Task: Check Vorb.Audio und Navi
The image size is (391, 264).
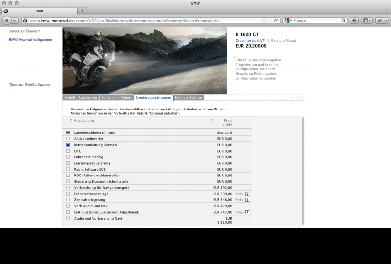Action: coord(68,206)
